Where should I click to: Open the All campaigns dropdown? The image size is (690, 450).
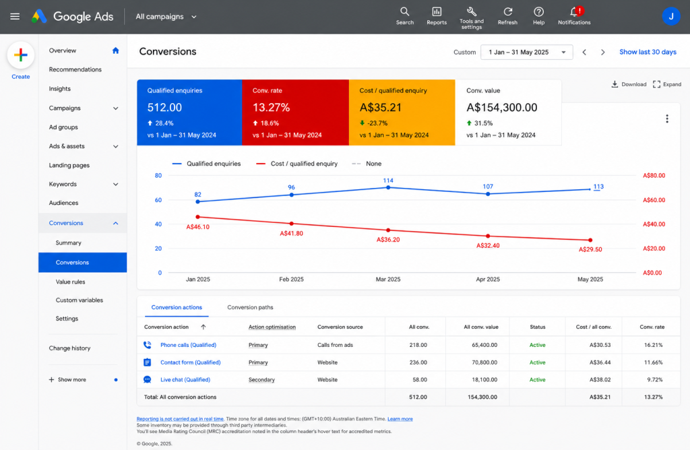[166, 17]
